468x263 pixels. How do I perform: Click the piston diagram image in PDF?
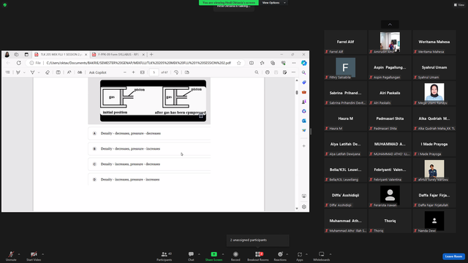153,101
